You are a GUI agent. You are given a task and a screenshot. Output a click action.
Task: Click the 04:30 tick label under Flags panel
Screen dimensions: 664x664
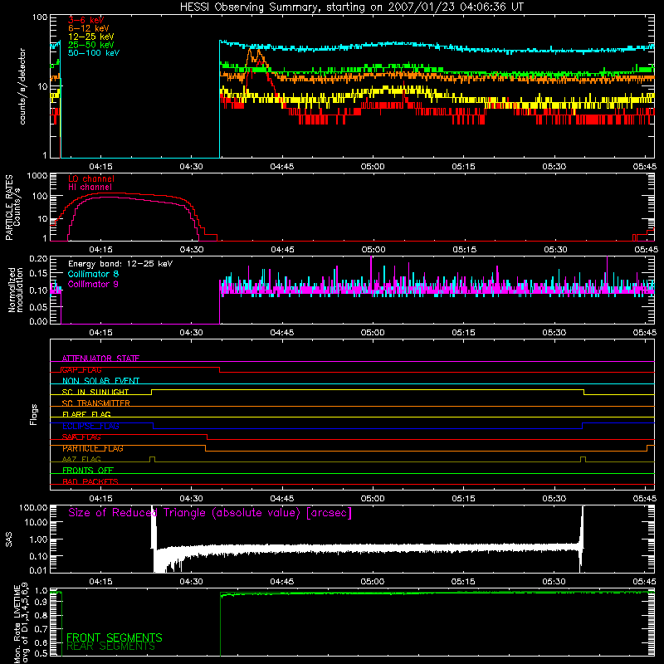(x=192, y=499)
